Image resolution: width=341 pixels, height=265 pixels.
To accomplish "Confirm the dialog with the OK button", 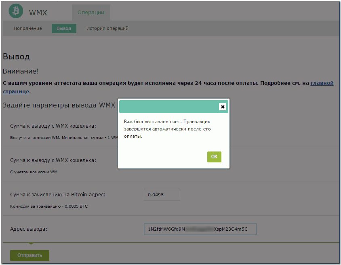I will click(214, 157).
